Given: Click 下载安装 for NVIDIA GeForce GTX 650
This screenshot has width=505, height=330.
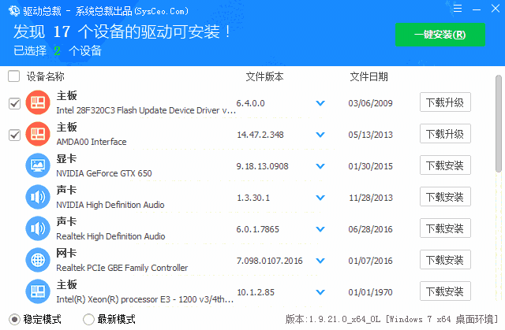Looking at the screenshot, I should (x=445, y=165).
